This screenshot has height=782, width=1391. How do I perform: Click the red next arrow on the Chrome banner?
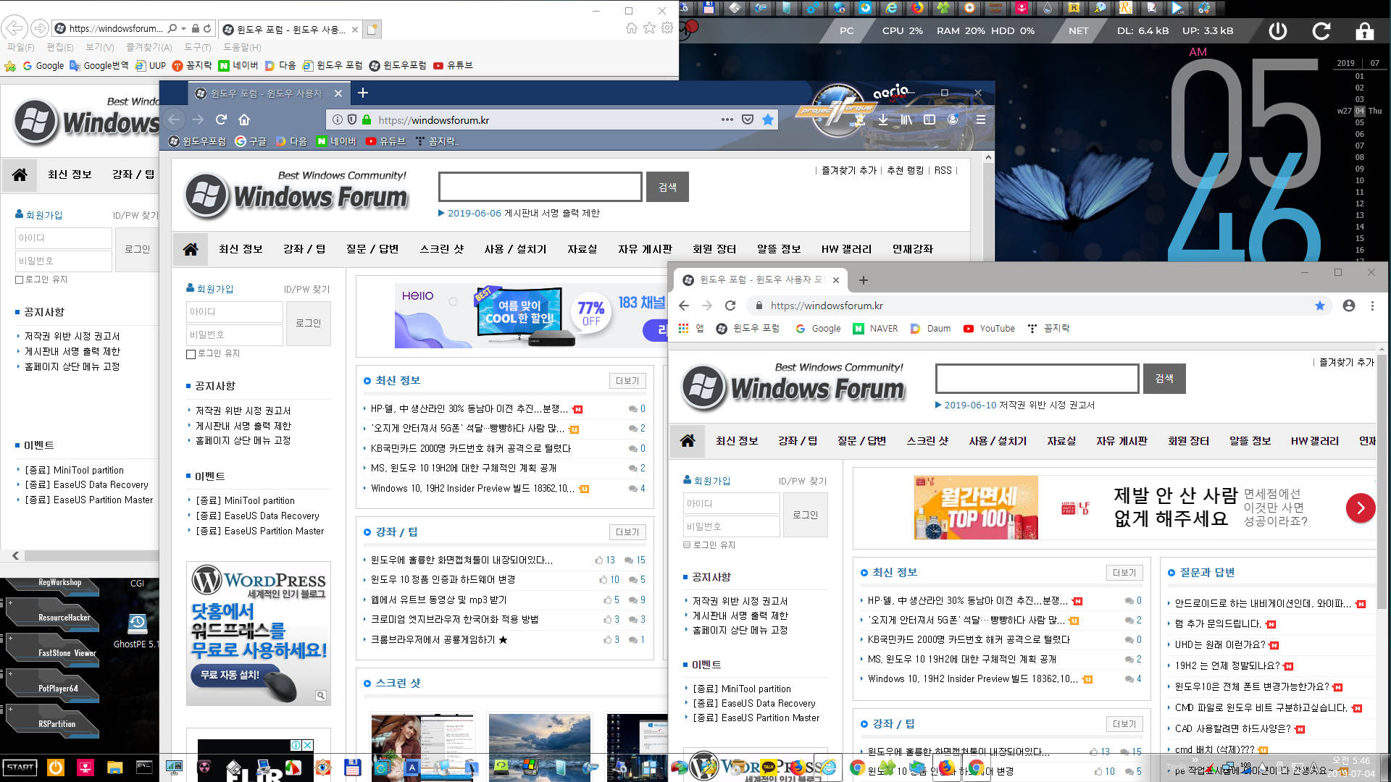(1361, 508)
